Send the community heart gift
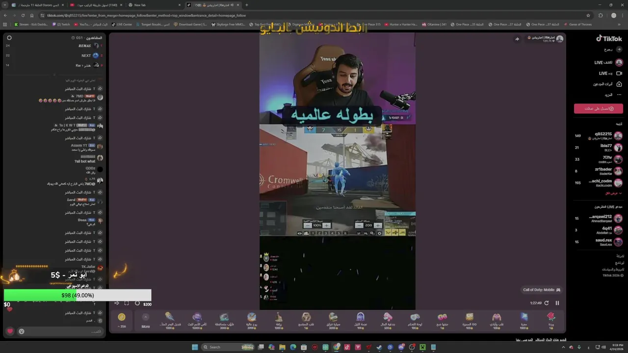Viewport: 628px width, 353px height. [306, 320]
